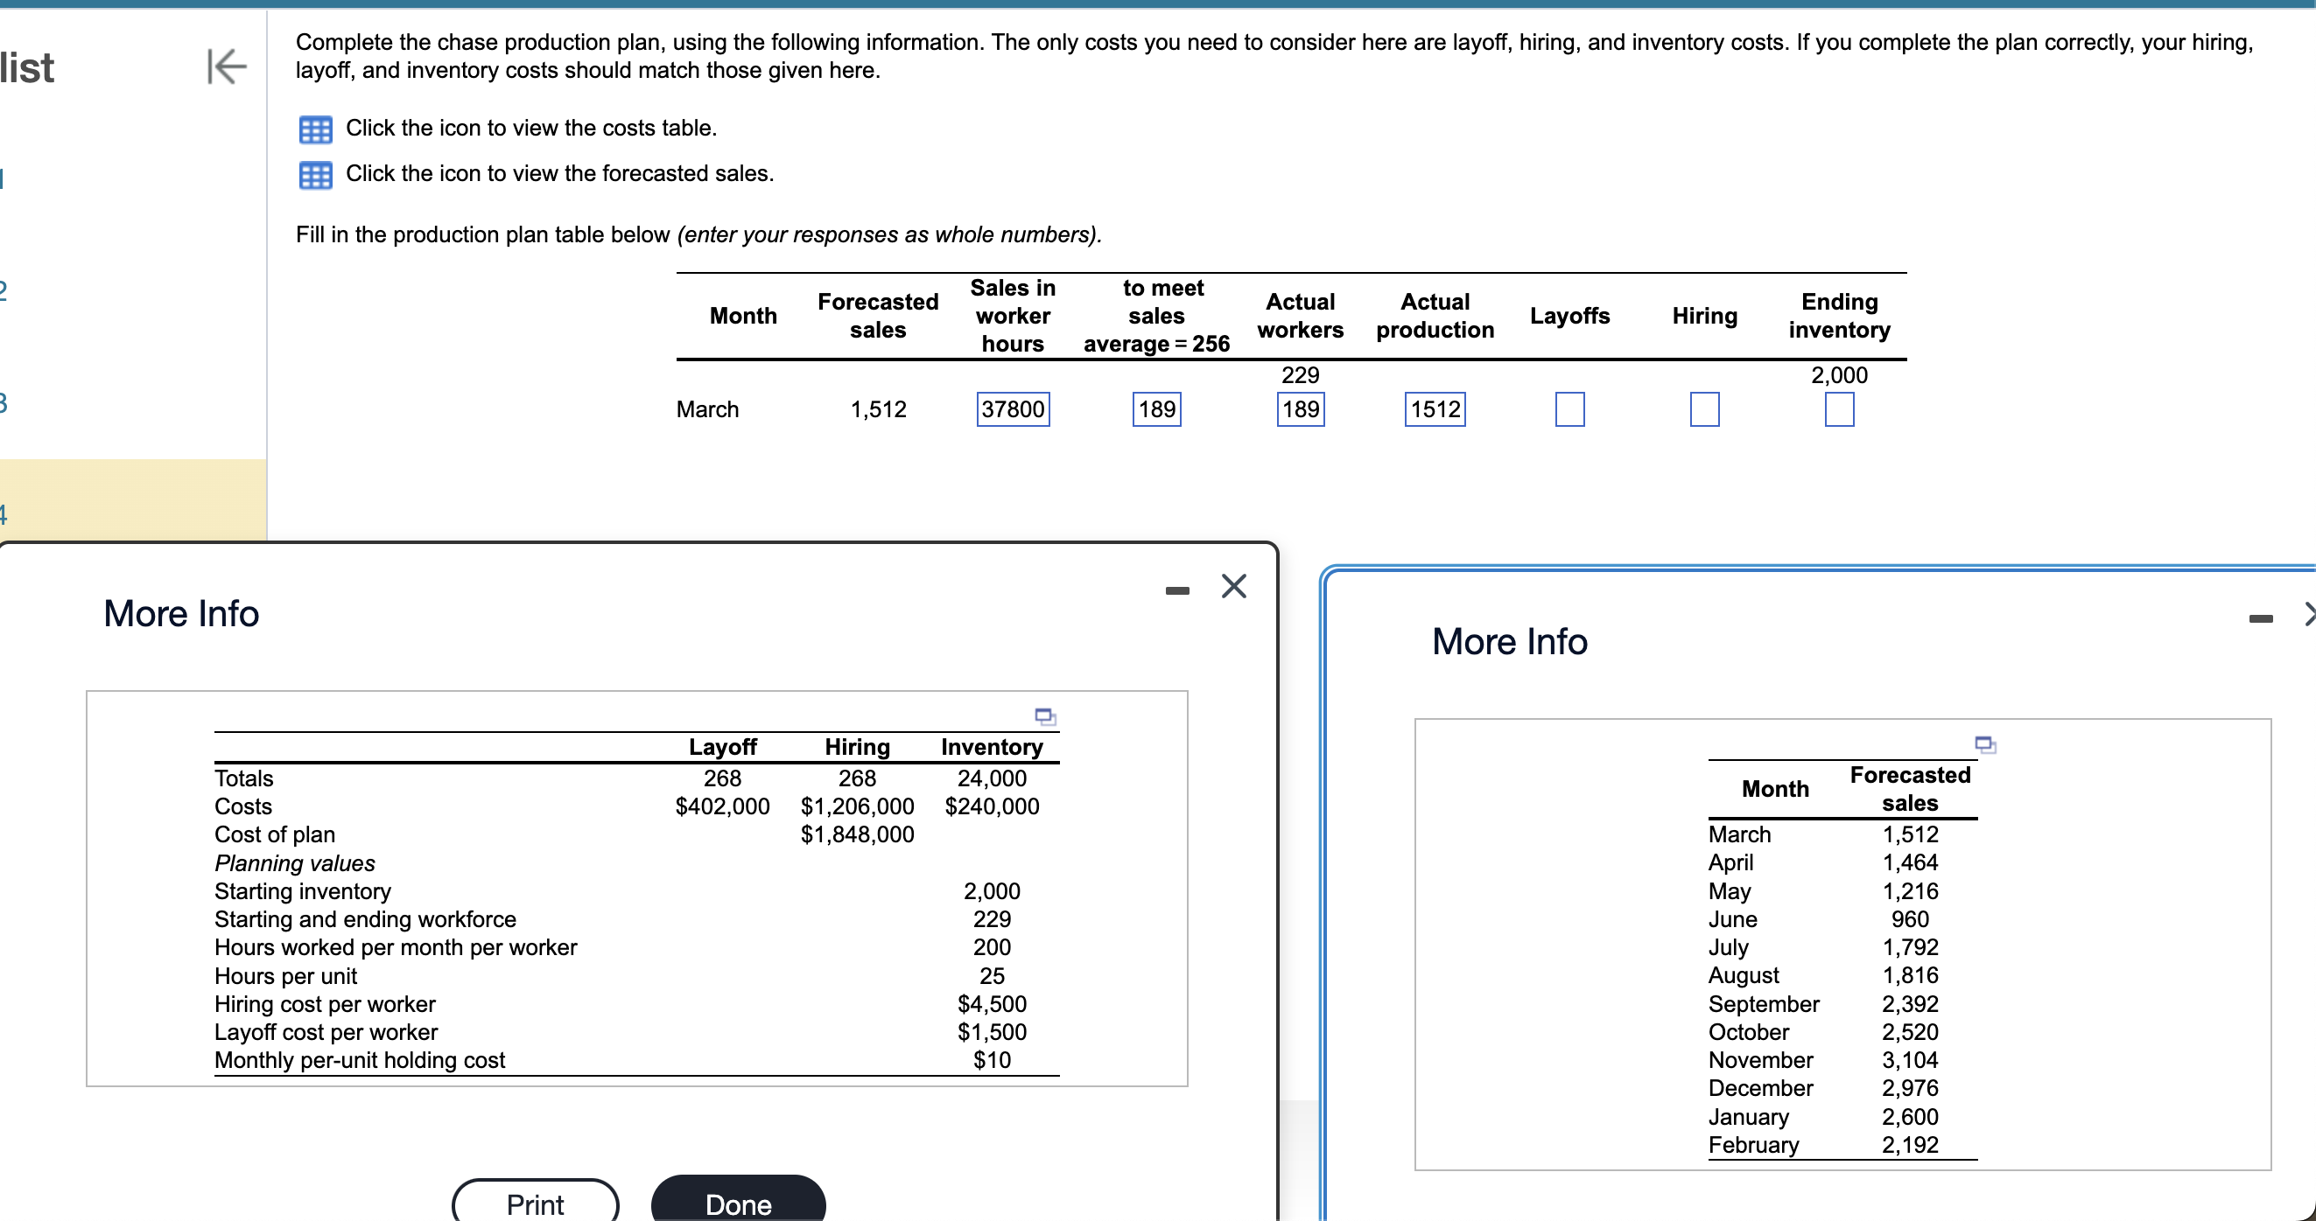
Task: Minimize the costs More Info window
Action: tap(1176, 589)
